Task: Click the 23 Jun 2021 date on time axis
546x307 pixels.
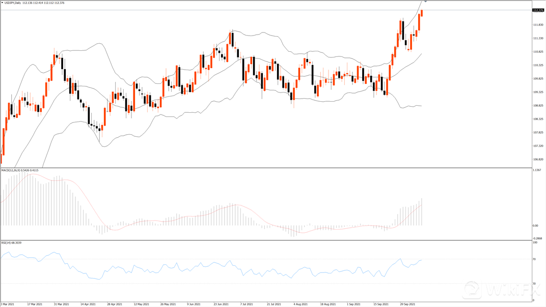Action: pyautogui.click(x=221, y=304)
